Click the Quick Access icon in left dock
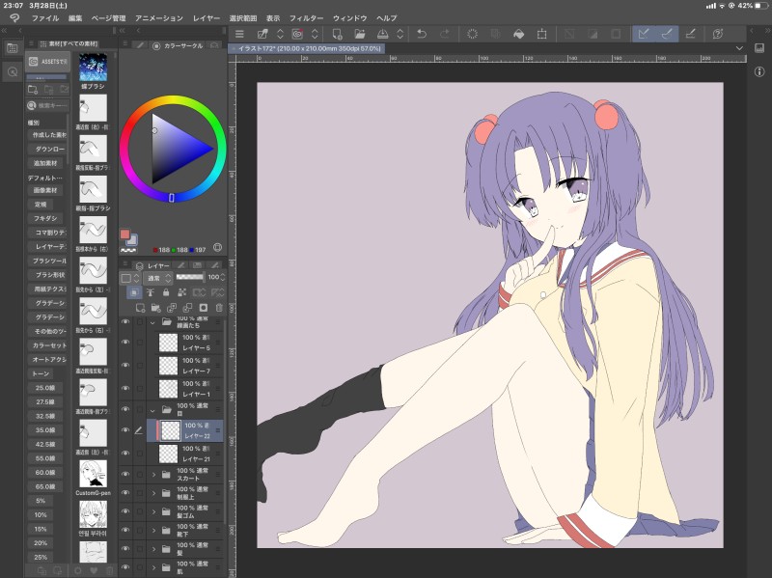Image resolution: width=772 pixels, height=578 pixels. point(13,71)
